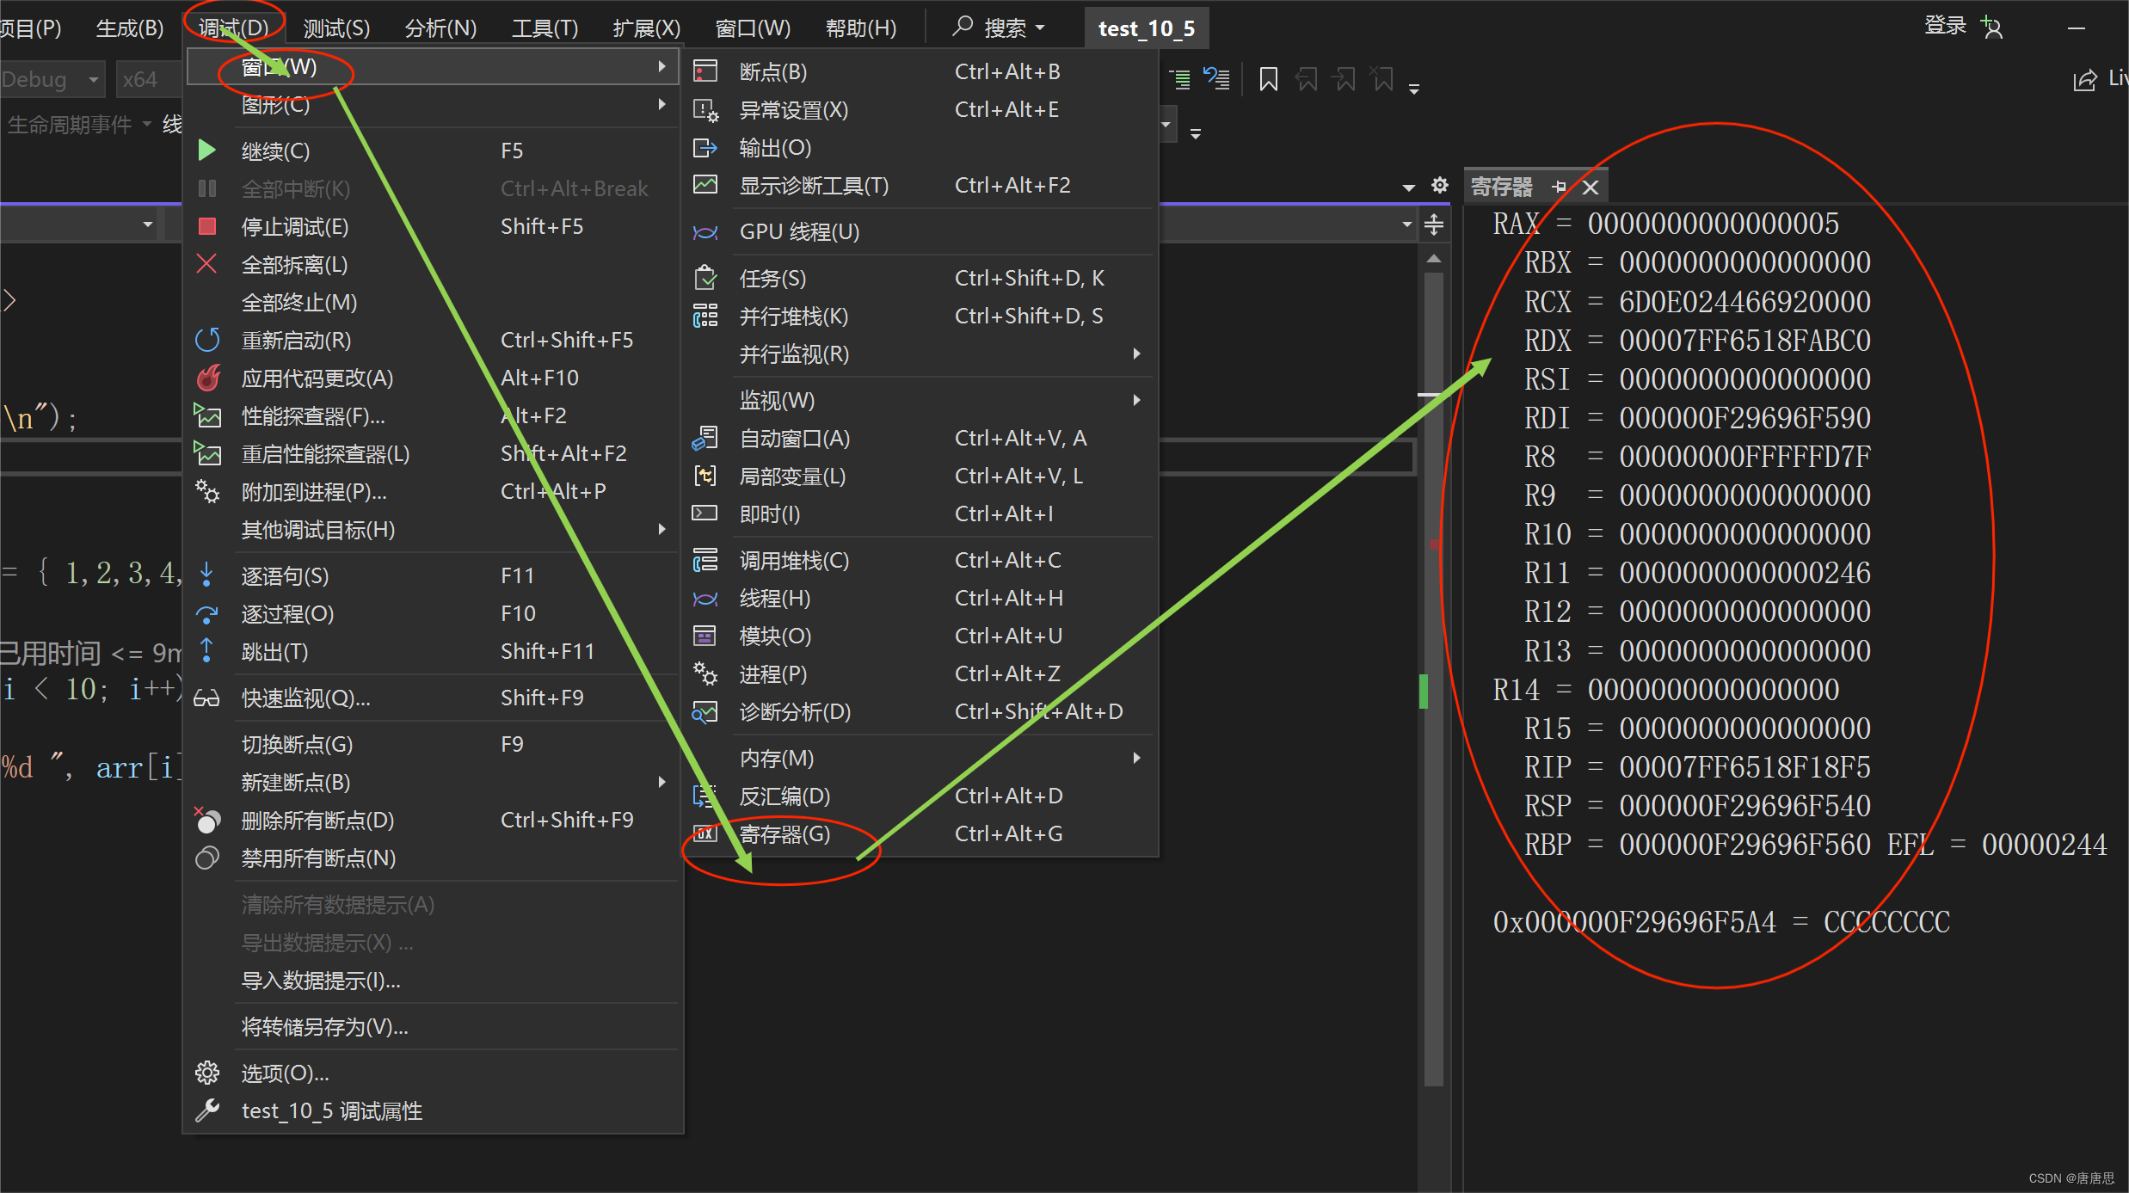Image resolution: width=2129 pixels, height=1193 pixels.
Task: Click the test_10_5 title tab
Action: point(1147,28)
